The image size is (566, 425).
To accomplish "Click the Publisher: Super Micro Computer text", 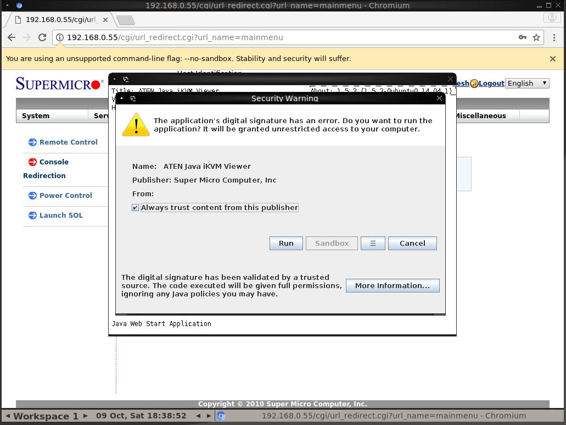I will [204, 180].
